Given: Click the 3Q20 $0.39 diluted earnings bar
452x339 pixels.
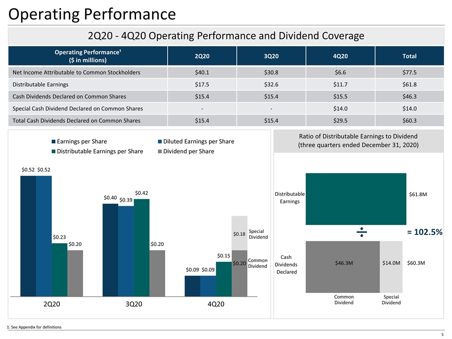Looking at the screenshot, I should (x=126, y=251).
